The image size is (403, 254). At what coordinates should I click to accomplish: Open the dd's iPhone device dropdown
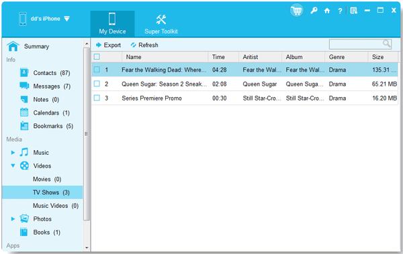66,19
